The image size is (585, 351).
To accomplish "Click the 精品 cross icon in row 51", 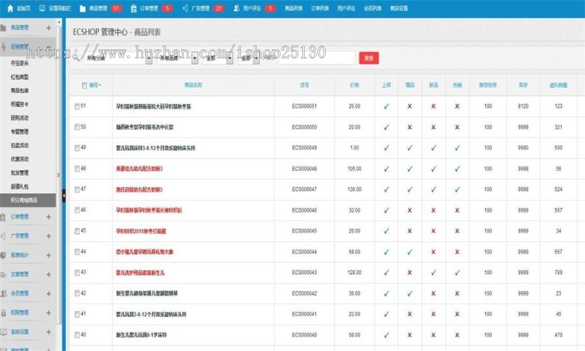I will coord(409,107).
